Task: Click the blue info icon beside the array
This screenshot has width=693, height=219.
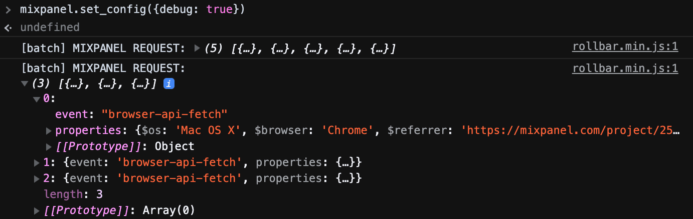Action: tap(169, 84)
